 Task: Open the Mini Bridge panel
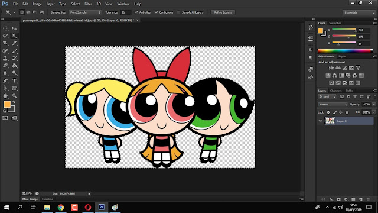pos(30,199)
